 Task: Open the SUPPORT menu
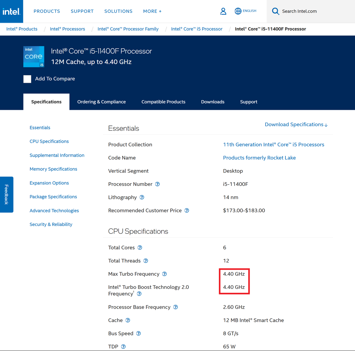(x=82, y=11)
